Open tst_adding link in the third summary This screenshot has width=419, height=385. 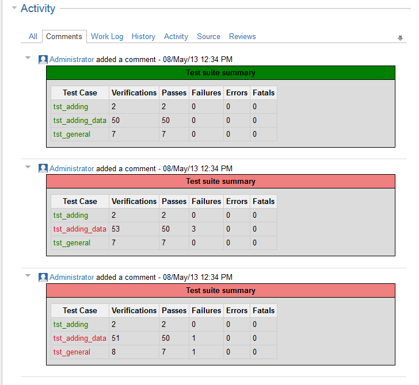(x=71, y=324)
